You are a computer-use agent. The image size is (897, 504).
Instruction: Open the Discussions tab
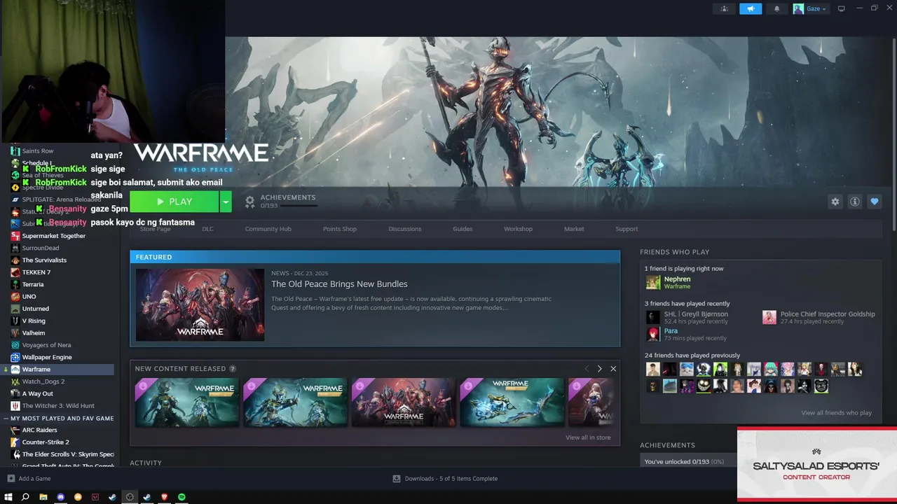(x=405, y=229)
